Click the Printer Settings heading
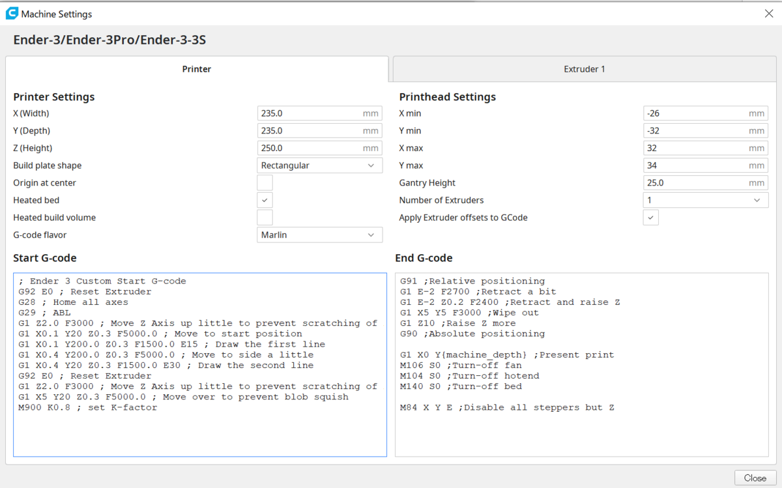 pos(54,97)
